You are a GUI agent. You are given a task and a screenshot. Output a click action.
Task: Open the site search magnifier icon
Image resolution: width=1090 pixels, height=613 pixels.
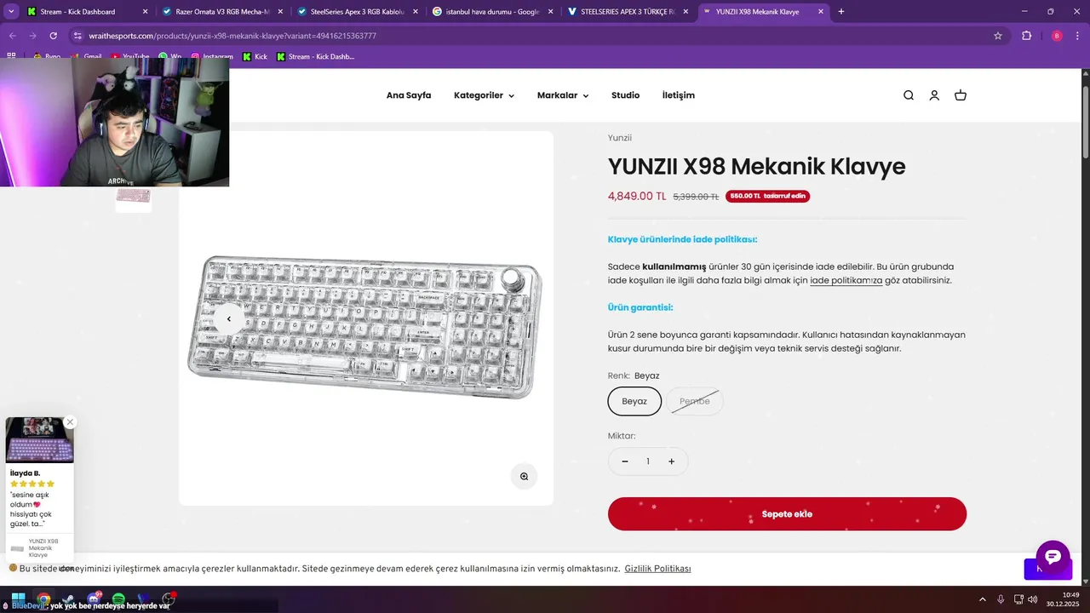(909, 95)
